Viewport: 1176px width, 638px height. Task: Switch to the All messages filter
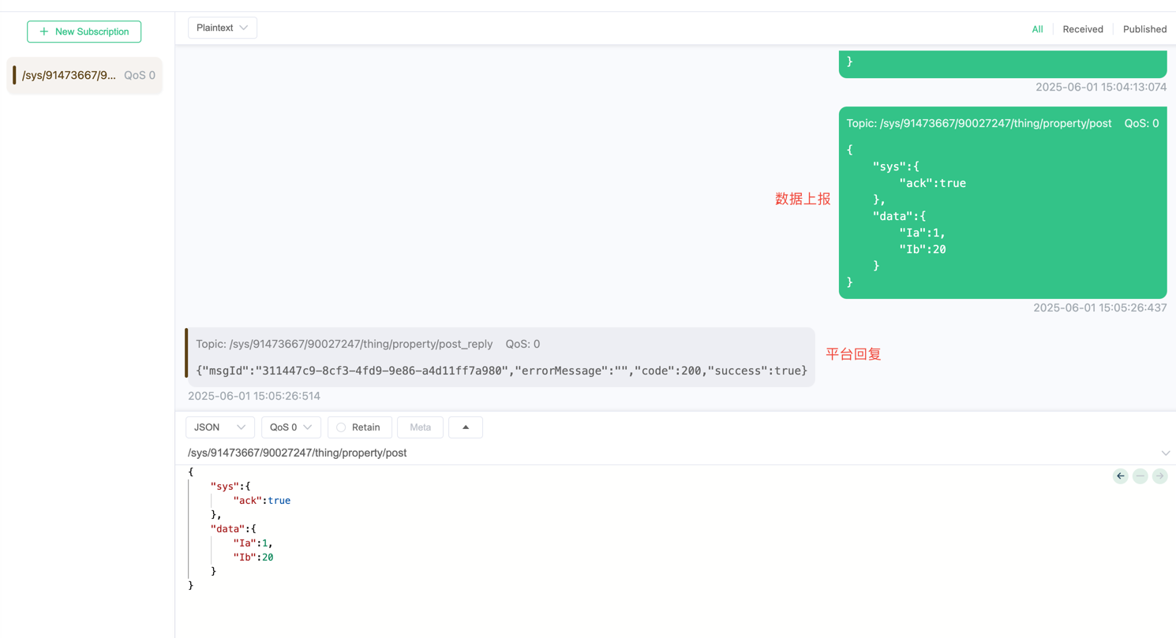point(1037,29)
